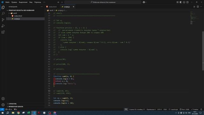Open the Windows Action Center notifications
This screenshot has height=115, width=204.
tap(200, 113)
